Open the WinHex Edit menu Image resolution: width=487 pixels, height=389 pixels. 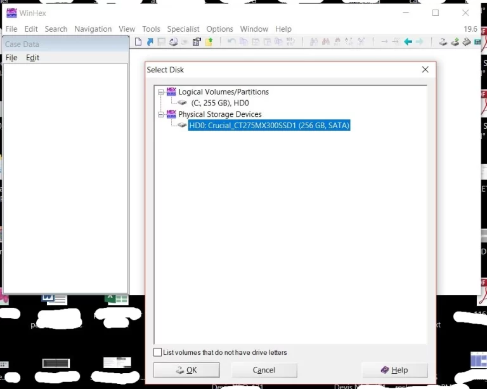(31, 29)
